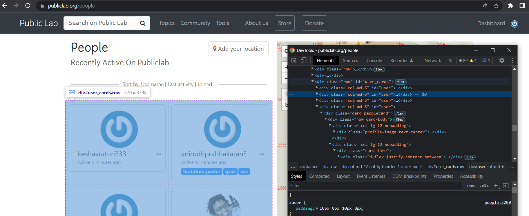Share this page from address bar
Image resolution: width=529 pixels, height=216 pixels.
[484, 6]
